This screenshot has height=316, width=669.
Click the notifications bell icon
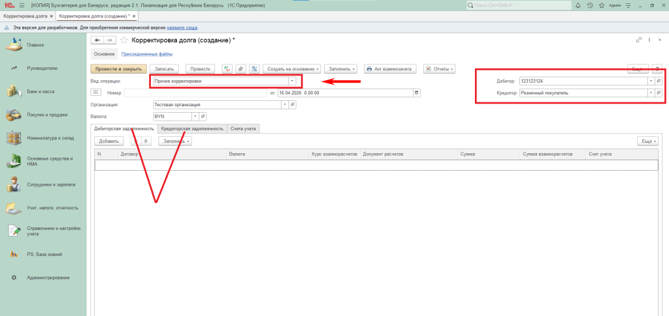[x=579, y=5]
